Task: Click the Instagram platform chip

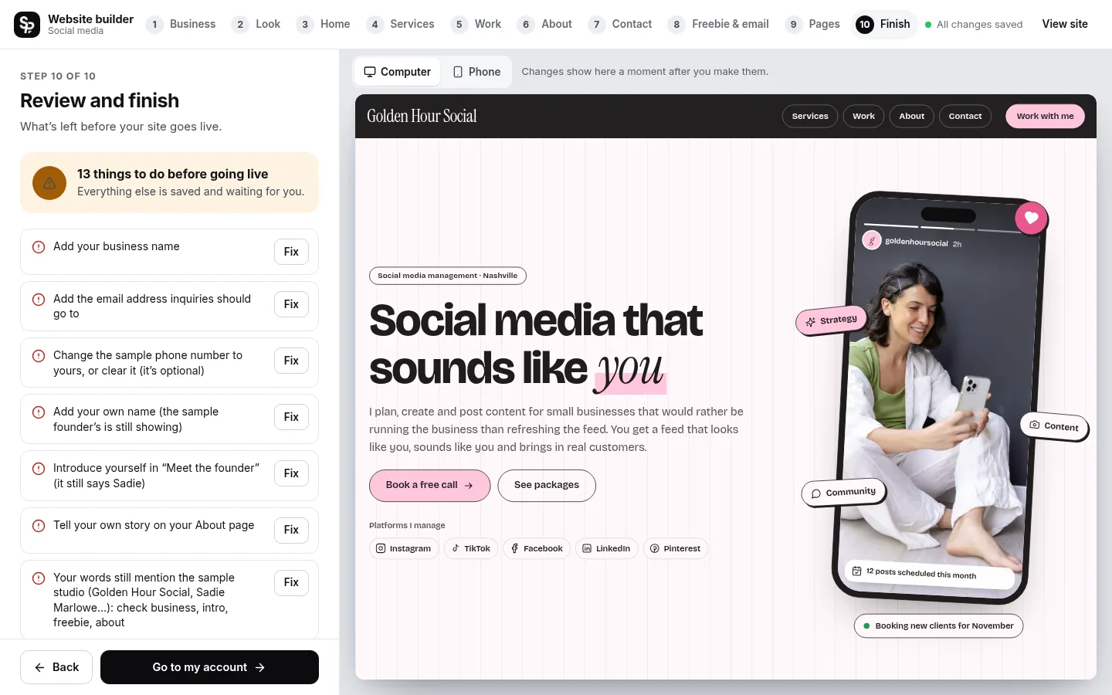Action: (404, 549)
